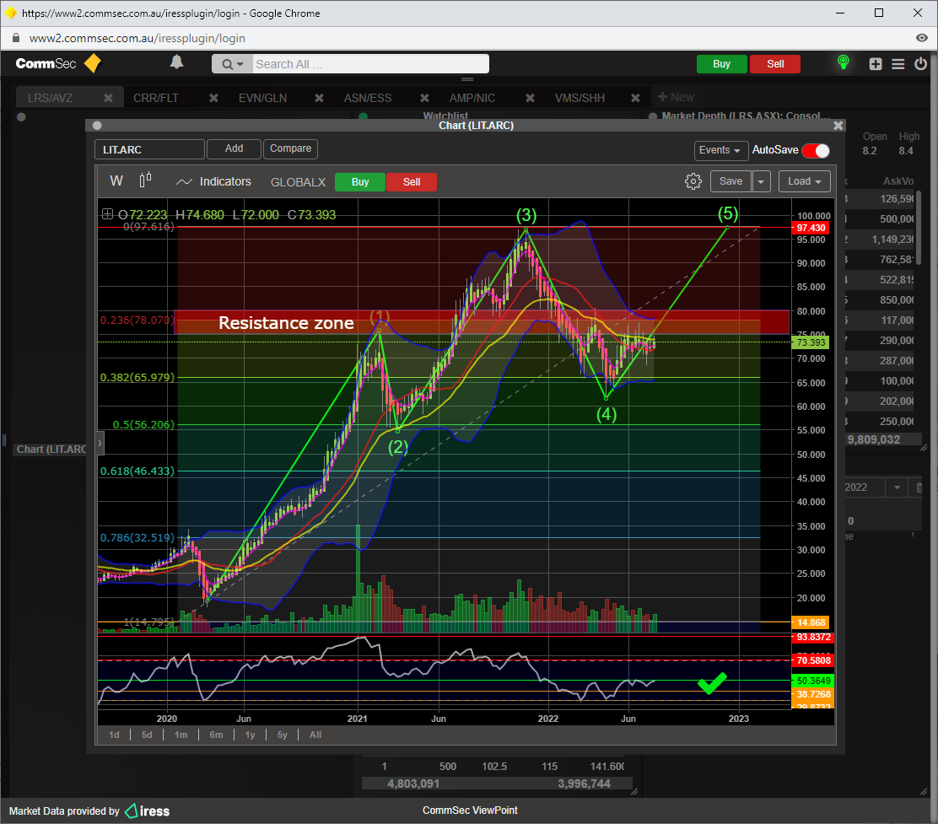Set chart range to 5y
This screenshot has width=938, height=824.
(x=283, y=735)
